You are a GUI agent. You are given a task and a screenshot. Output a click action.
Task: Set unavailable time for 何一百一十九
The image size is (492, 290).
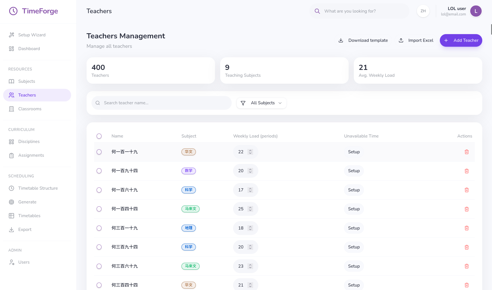(x=354, y=152)
